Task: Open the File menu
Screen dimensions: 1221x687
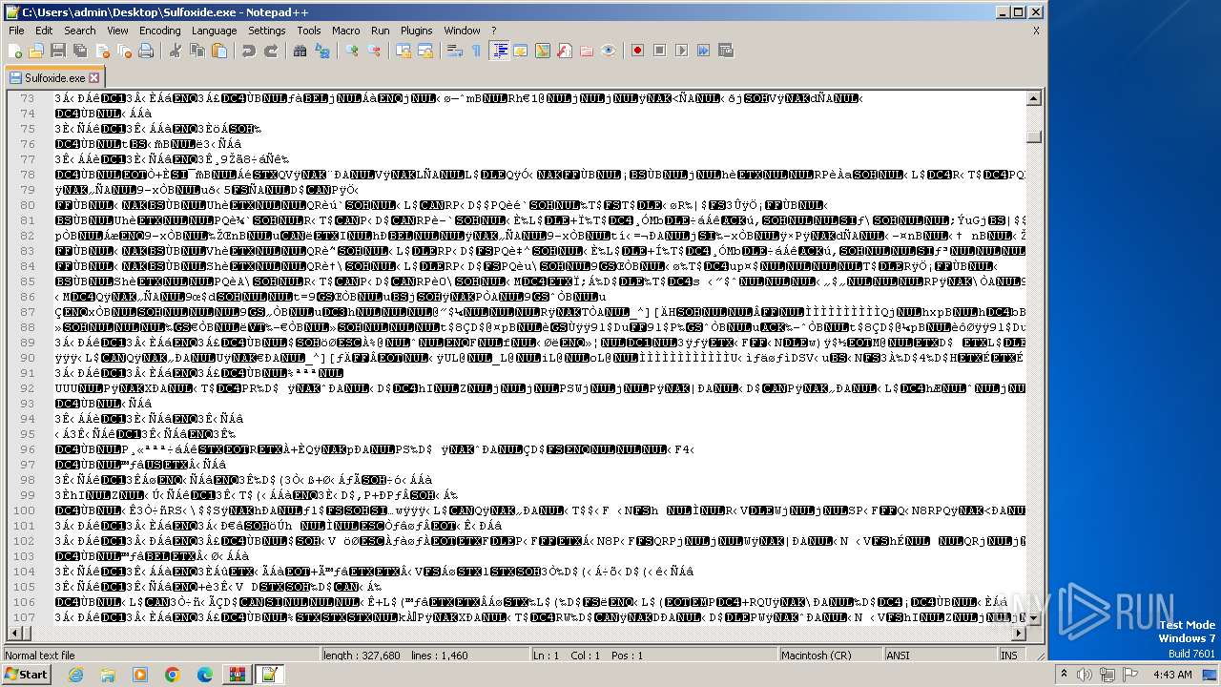Action: (16, 31)
